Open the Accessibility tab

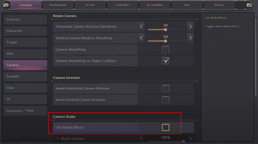click(x=155, y=5)
